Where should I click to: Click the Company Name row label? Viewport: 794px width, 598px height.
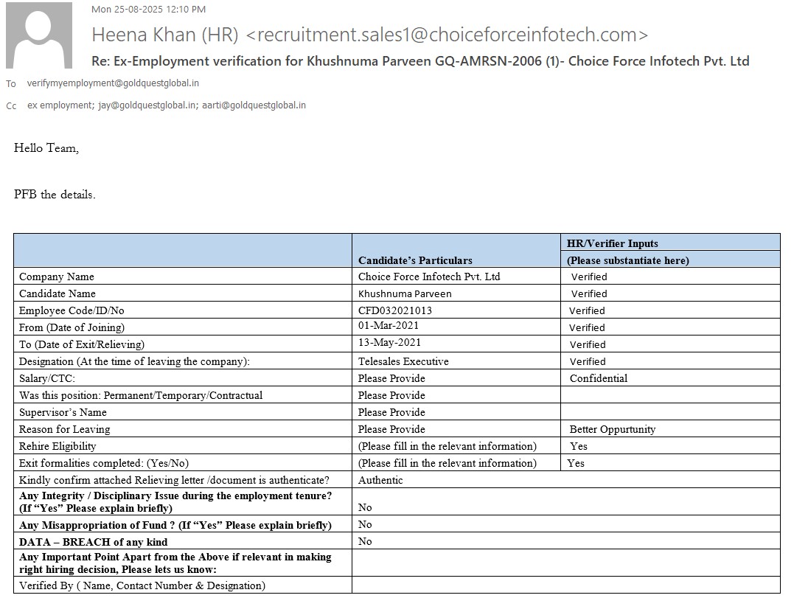tap(57, 277)
